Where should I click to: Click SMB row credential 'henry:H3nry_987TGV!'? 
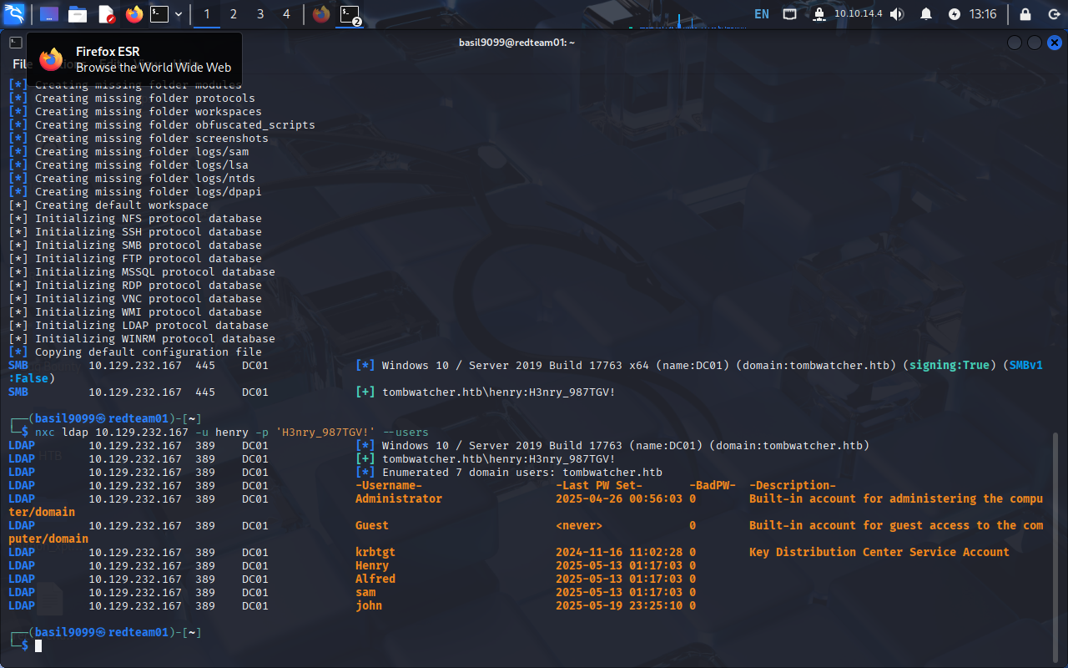[x=552, y=392]
